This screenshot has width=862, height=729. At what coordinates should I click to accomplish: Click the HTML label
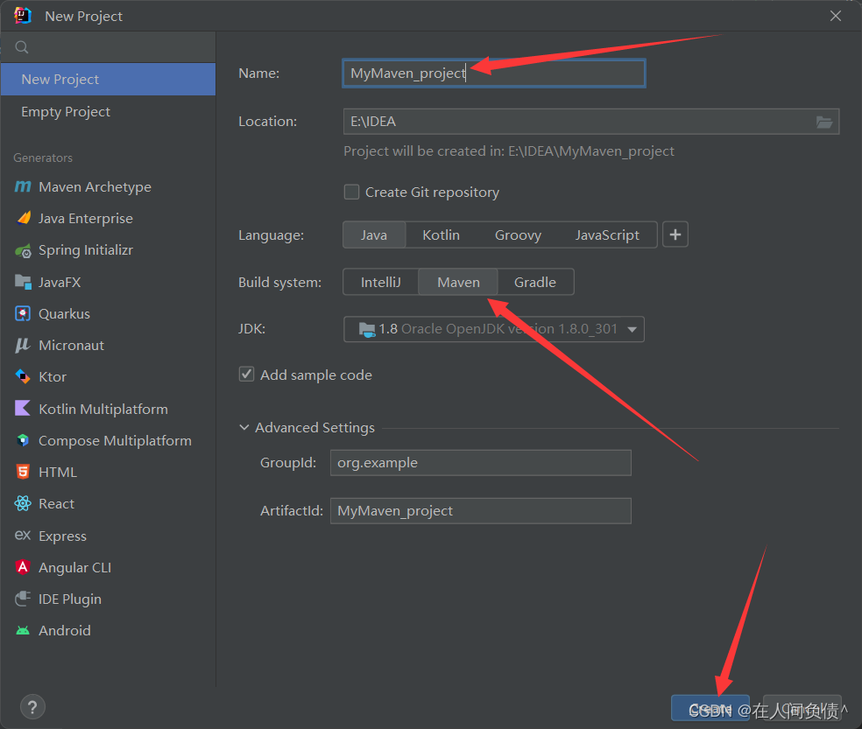tap(58, 473)
